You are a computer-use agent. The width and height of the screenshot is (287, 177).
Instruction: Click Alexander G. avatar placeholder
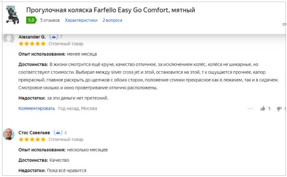[x=9, y=38]
